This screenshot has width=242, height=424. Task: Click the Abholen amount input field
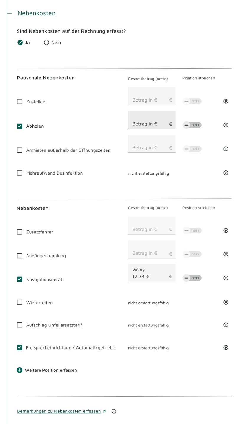coord(149,124)
